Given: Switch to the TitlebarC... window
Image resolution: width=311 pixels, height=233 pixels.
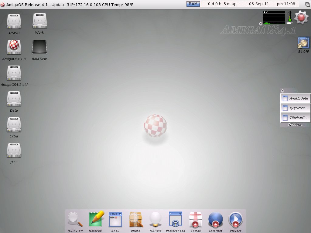Looking at the screenshot, I should 295,118.
